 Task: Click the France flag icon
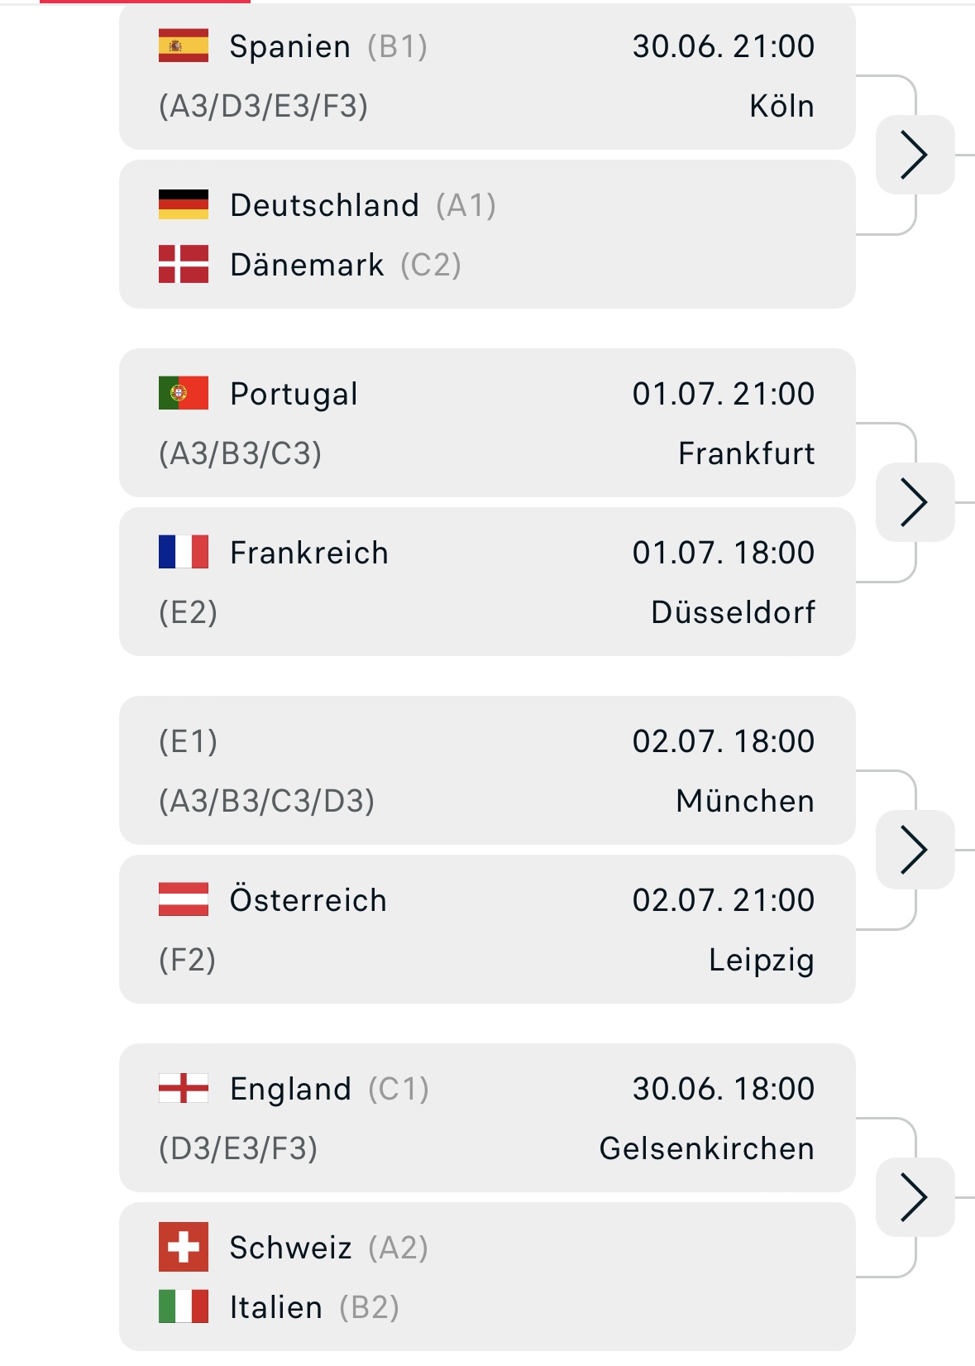(183, 552)
